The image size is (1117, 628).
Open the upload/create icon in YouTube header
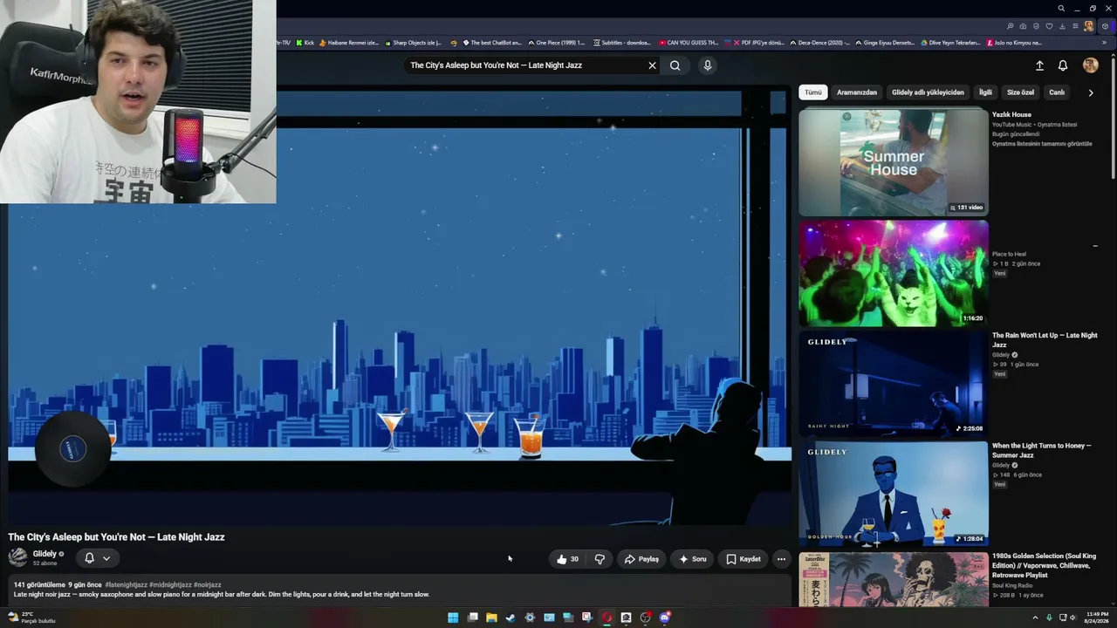tap(1039, 65)
